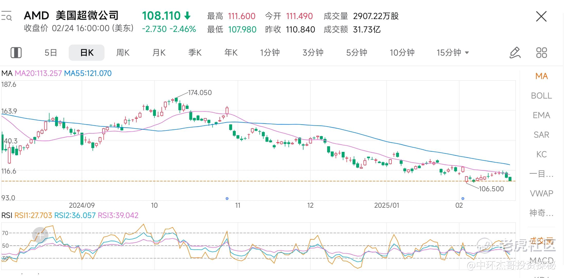The image size is (567, 278).
Task: Close the AMD chart view
Action: pos(541,16)
